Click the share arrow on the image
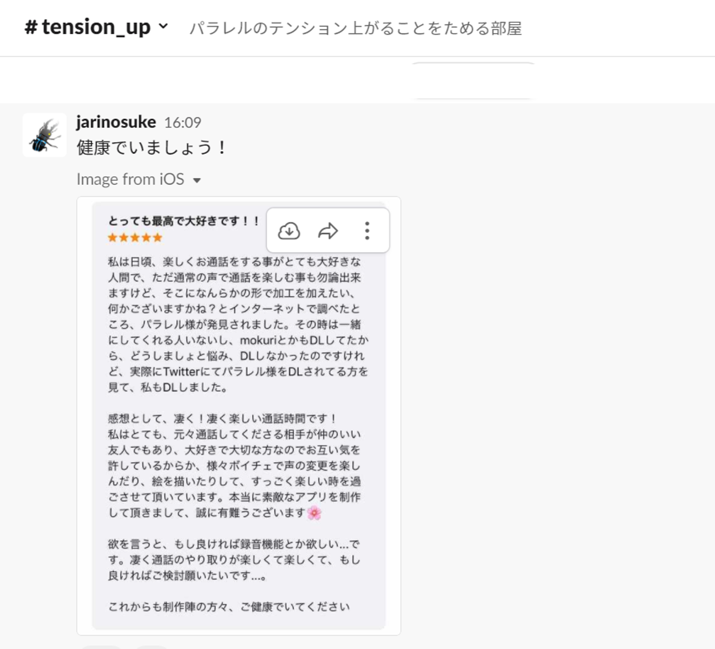Screen dimensions: 715x649 point(328,231)
